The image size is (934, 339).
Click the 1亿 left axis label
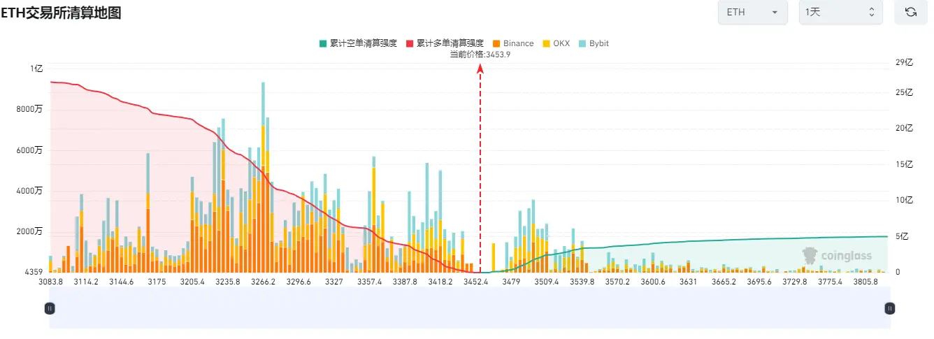pos(36,68)
